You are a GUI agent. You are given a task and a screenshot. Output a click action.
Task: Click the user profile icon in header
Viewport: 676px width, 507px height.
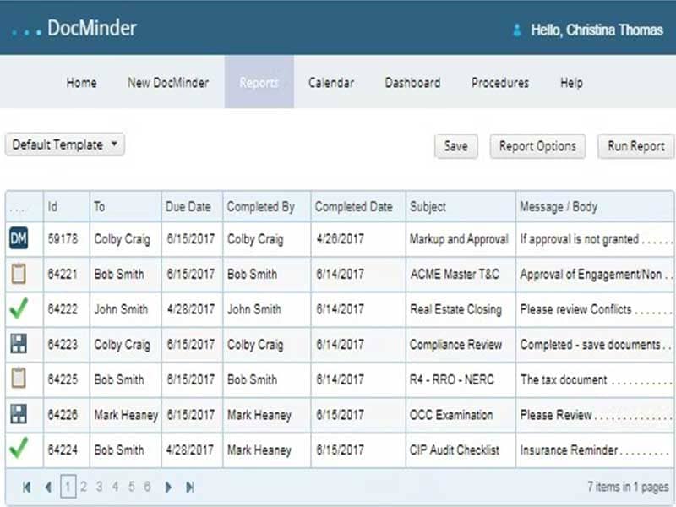(517, 30)
